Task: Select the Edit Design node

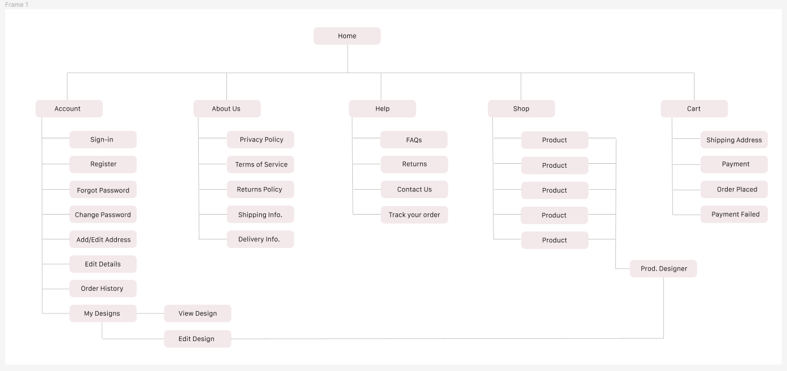Action: click(x=198, y=339)
